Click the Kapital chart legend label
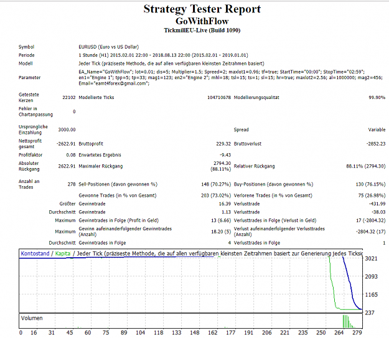Screen dimensions: 389x338 [x=63, y=253]
